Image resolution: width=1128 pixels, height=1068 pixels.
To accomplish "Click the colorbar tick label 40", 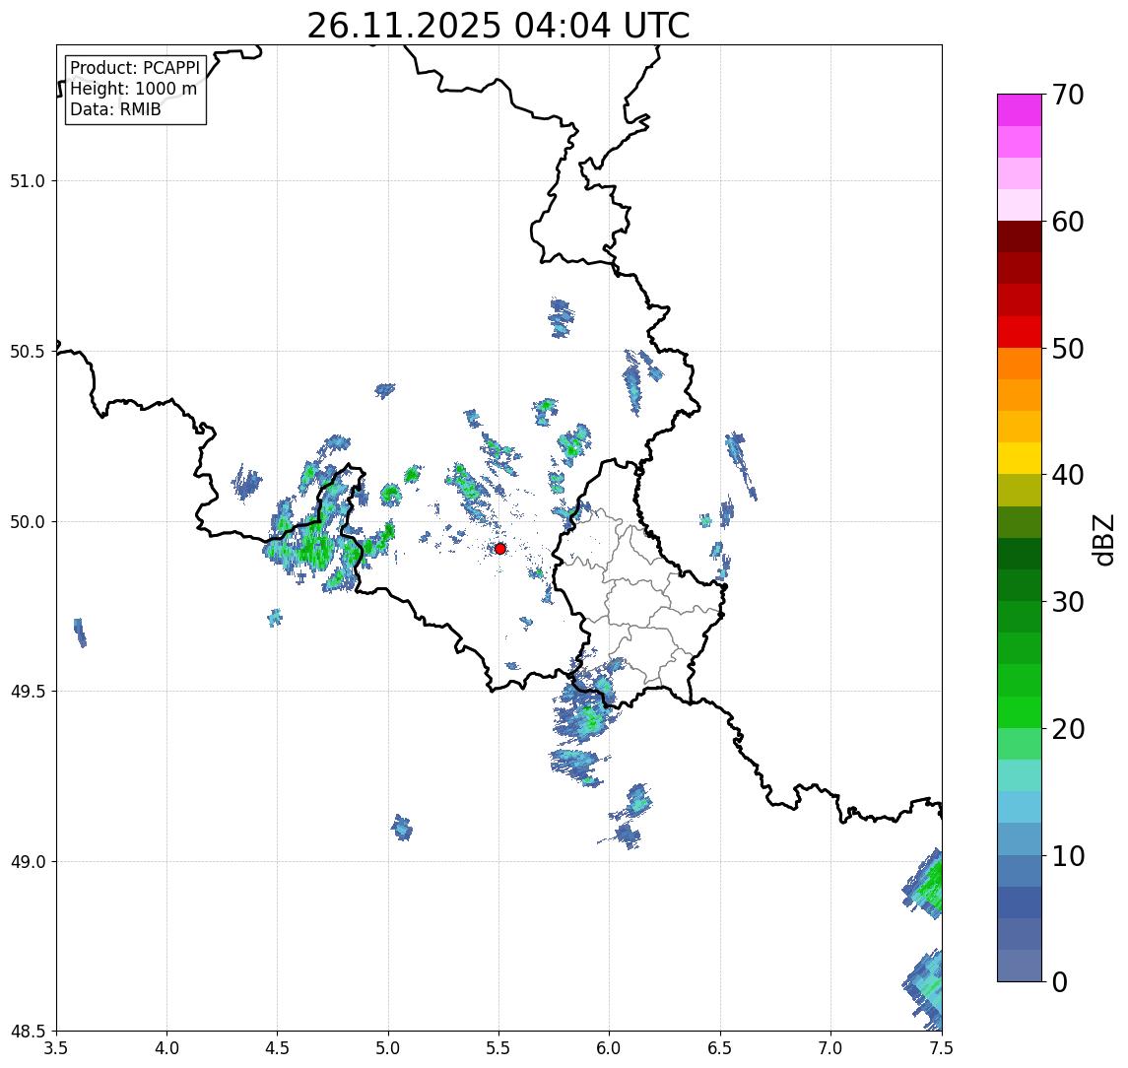I will tap(1068, 475).
